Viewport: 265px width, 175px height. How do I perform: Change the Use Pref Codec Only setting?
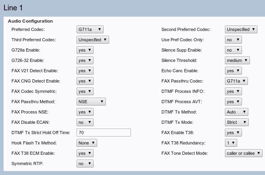click(233, 40)
